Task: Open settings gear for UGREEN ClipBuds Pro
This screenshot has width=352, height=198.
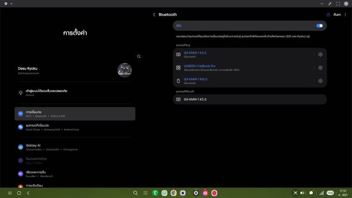Action: click(x=321, y=68)
